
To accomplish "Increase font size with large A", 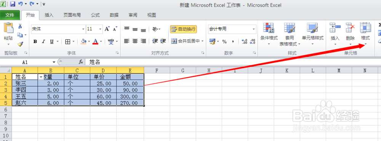I will tap(107, 29).
